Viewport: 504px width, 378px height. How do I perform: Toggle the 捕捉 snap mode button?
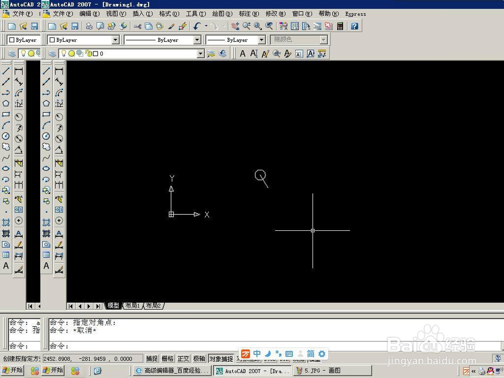click(152, 358)
